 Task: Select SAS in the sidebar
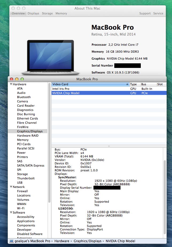point(20,161)
